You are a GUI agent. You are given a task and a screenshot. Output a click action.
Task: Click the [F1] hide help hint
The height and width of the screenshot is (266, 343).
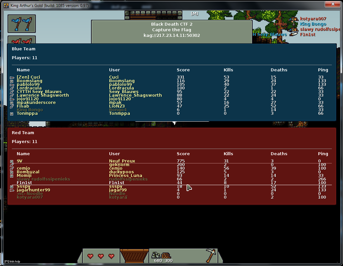[x=11, y=261]
